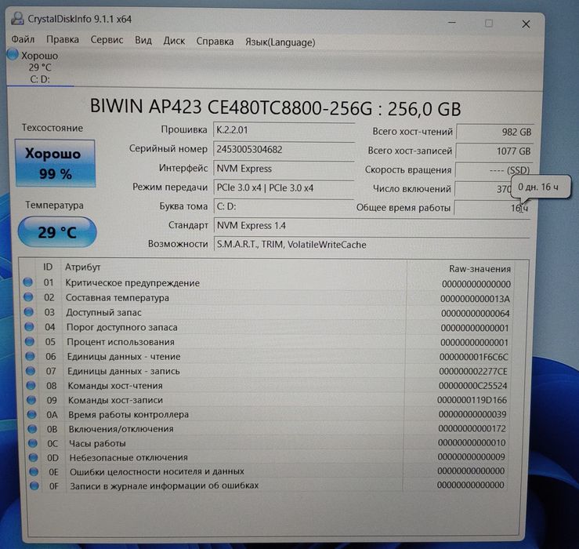Click the Буква тома field C: D:
This screenshot has height=549, width=579.
tap(284, 206)
